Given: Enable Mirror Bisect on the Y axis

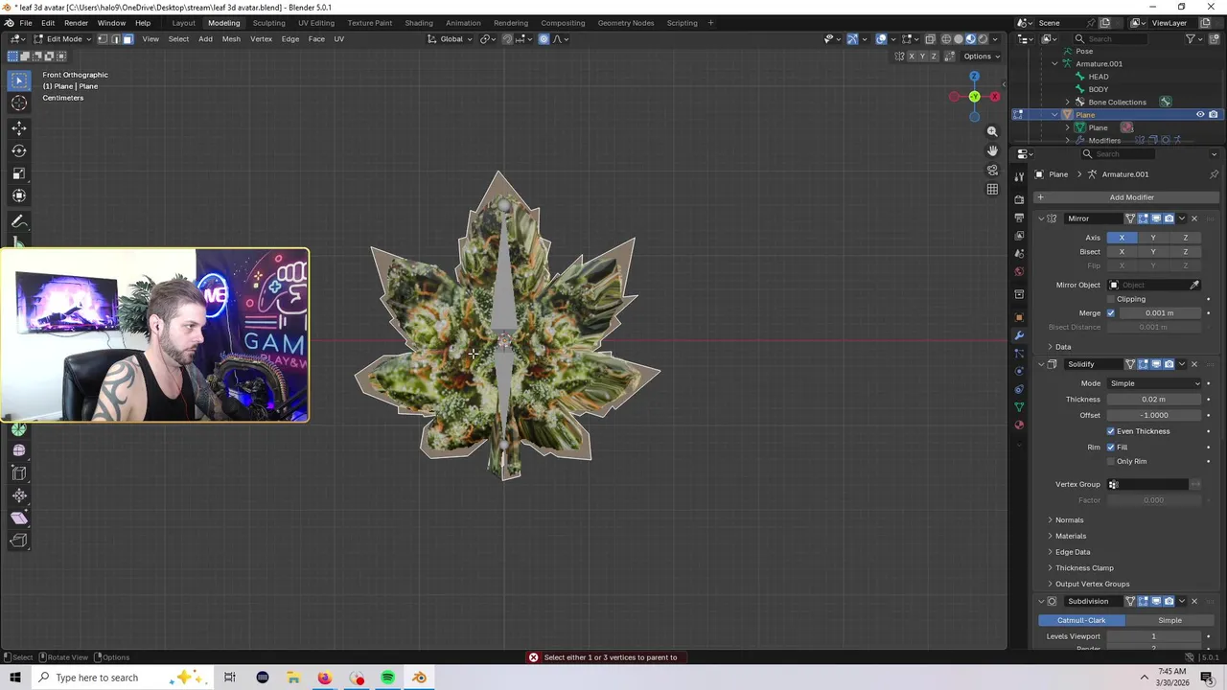Looking at the screenshot, I should (1153, 252).
